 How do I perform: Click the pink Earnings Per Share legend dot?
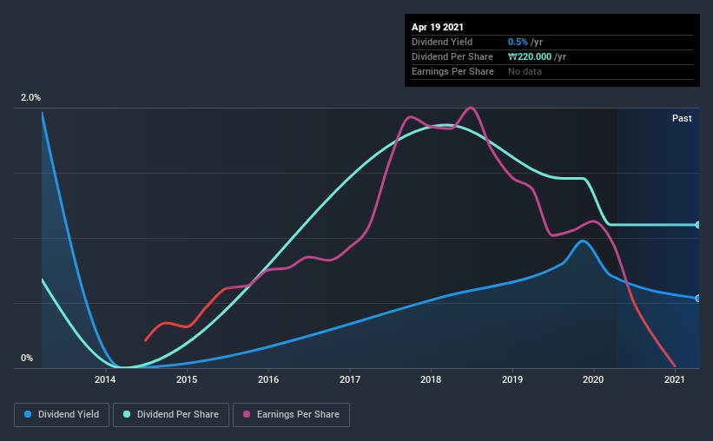pyautogui.click(x=247, y=414)
